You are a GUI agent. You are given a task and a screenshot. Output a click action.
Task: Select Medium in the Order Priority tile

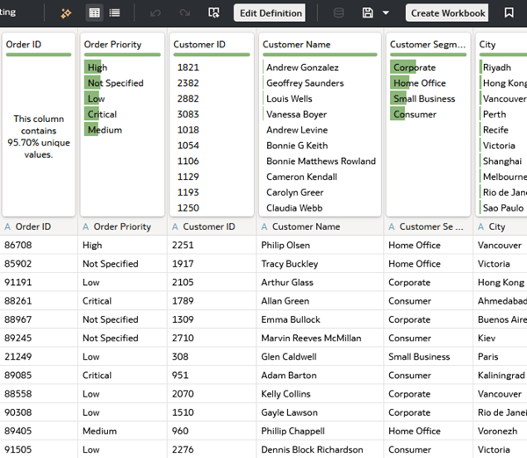click(x=105, y=130)
